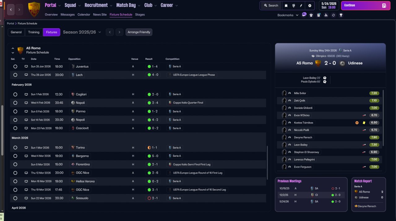The width and height of the screenshot is (396, 221).
Task: Go to the previous season with left chevron
Action: click(110, 32)
